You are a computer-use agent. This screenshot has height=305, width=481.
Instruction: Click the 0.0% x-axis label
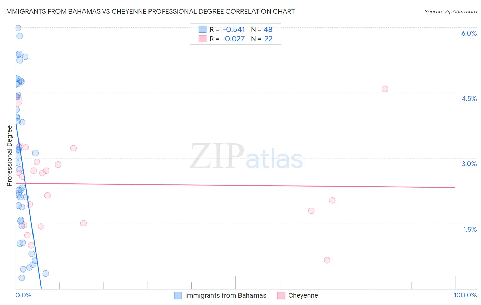[x=23, y=295]
